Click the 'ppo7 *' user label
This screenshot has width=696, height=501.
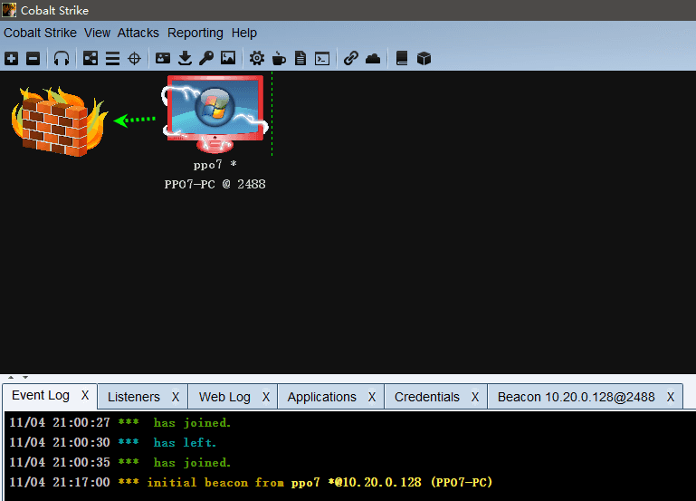pos(215,165)
